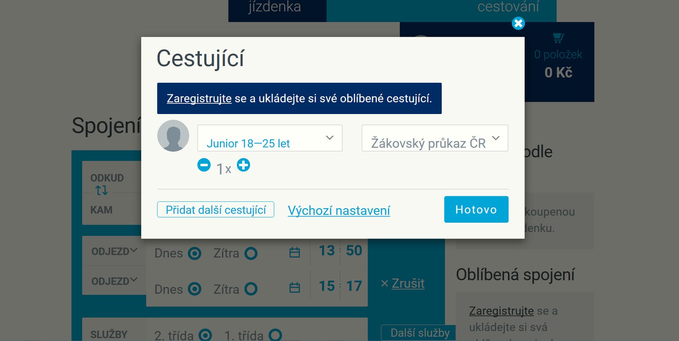Click Hotovo button
Viewport: 679px width, 341px height.
476,209
